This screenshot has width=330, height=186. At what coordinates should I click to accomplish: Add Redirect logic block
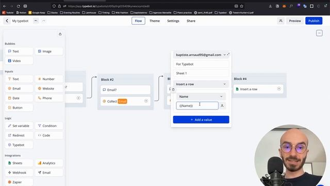19,135
